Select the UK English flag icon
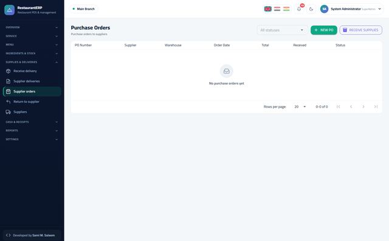The height and width of the screenshot is (241, 389). (x=267, y=9)
